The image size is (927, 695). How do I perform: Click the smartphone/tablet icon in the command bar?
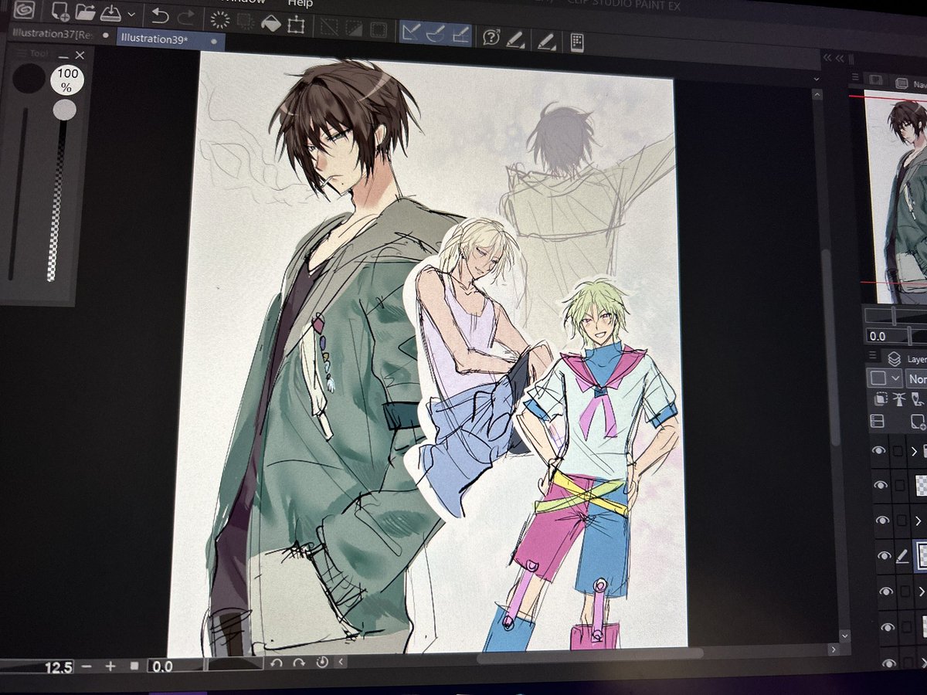[576, 42]
